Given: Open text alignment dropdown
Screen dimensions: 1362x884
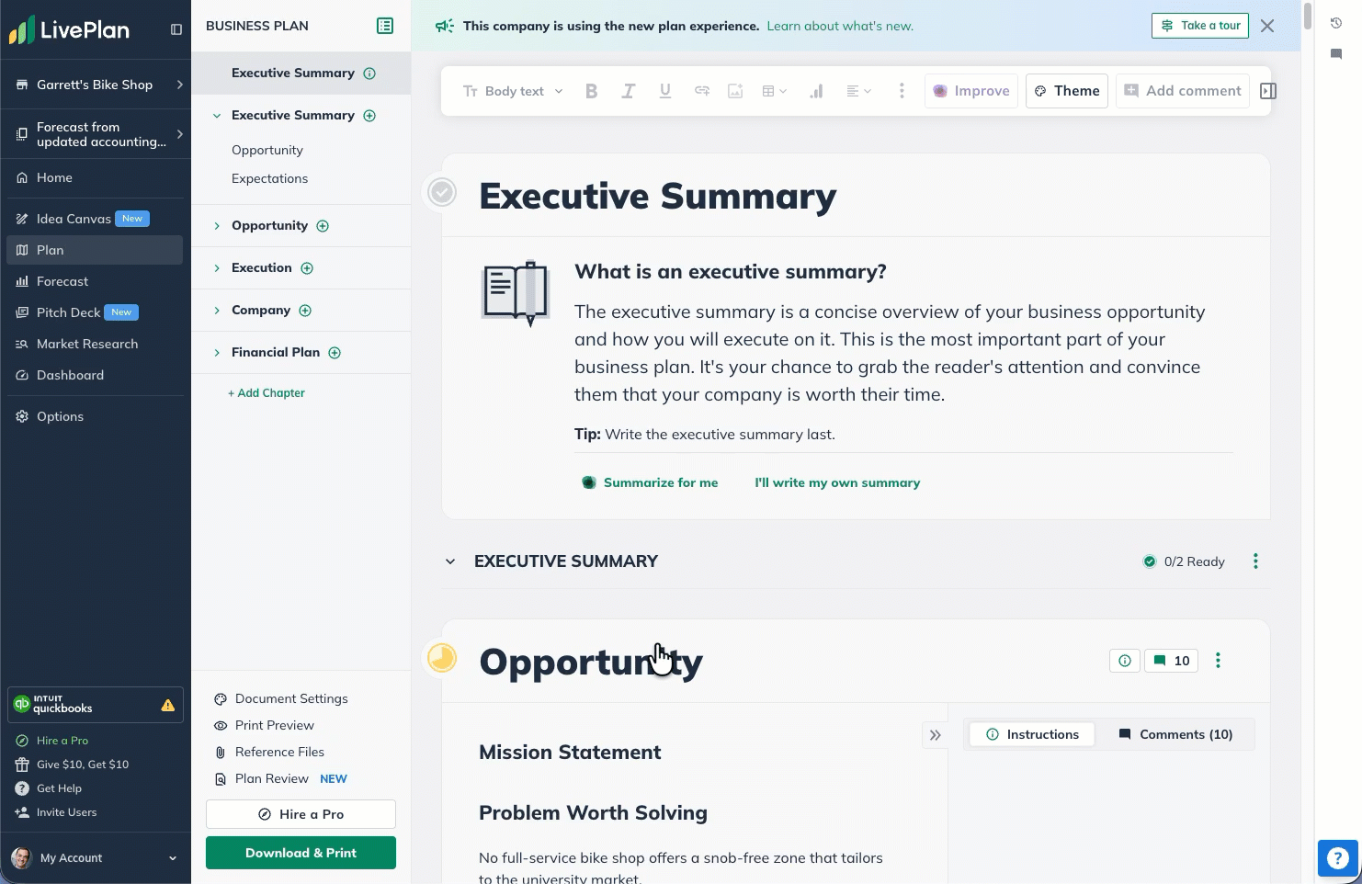Looking at the screenshot, I should tap(858, 91).
